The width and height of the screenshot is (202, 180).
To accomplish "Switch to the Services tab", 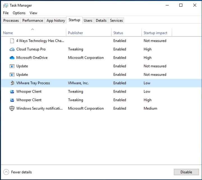I will click(x=116, y=20).
